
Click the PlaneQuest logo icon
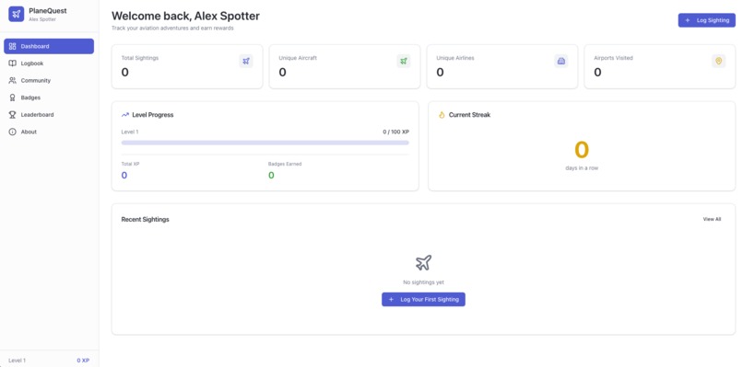(x=16, y=14)
